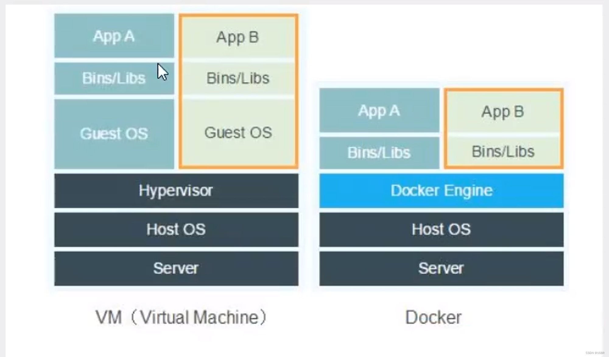Image resolution: width=609 pixels, height=357 pixels.
Task: Click the green Guest OS block
Action: pos(238,133)
